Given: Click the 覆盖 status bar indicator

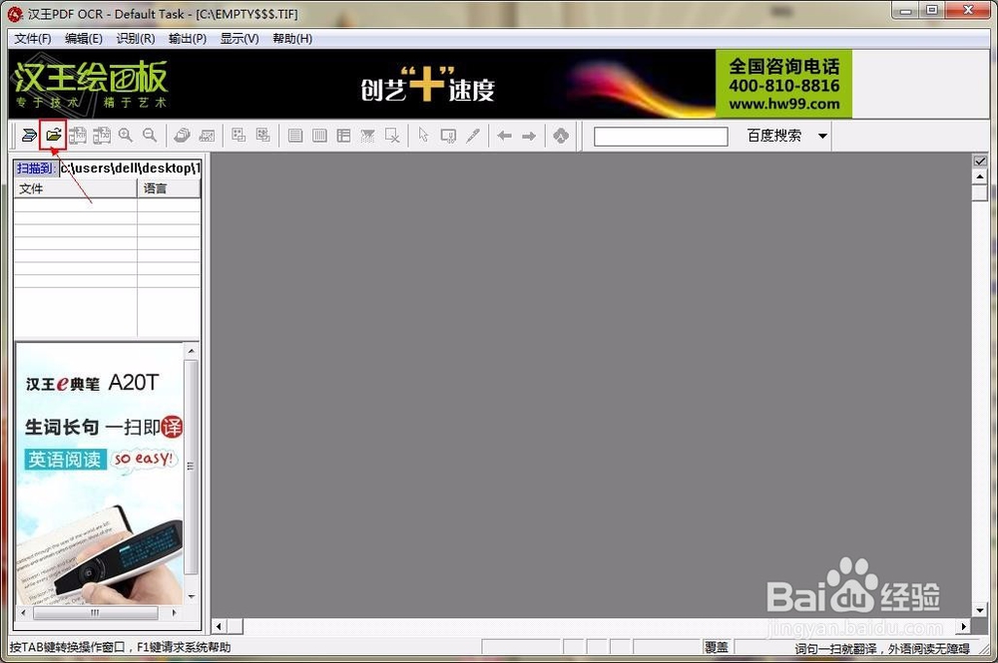Looking at the screenshot, I should [716, 647].
